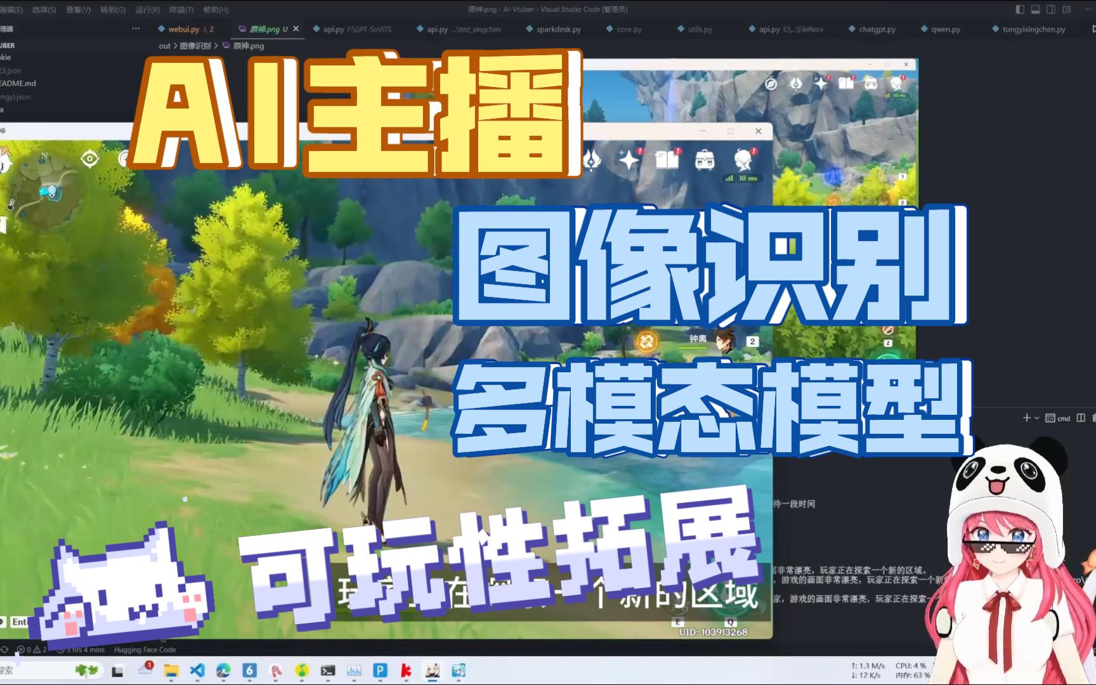This screenshot has height=685, width=1096.
Task: Click the compass icon in back game window
Action: coord(771,83)
